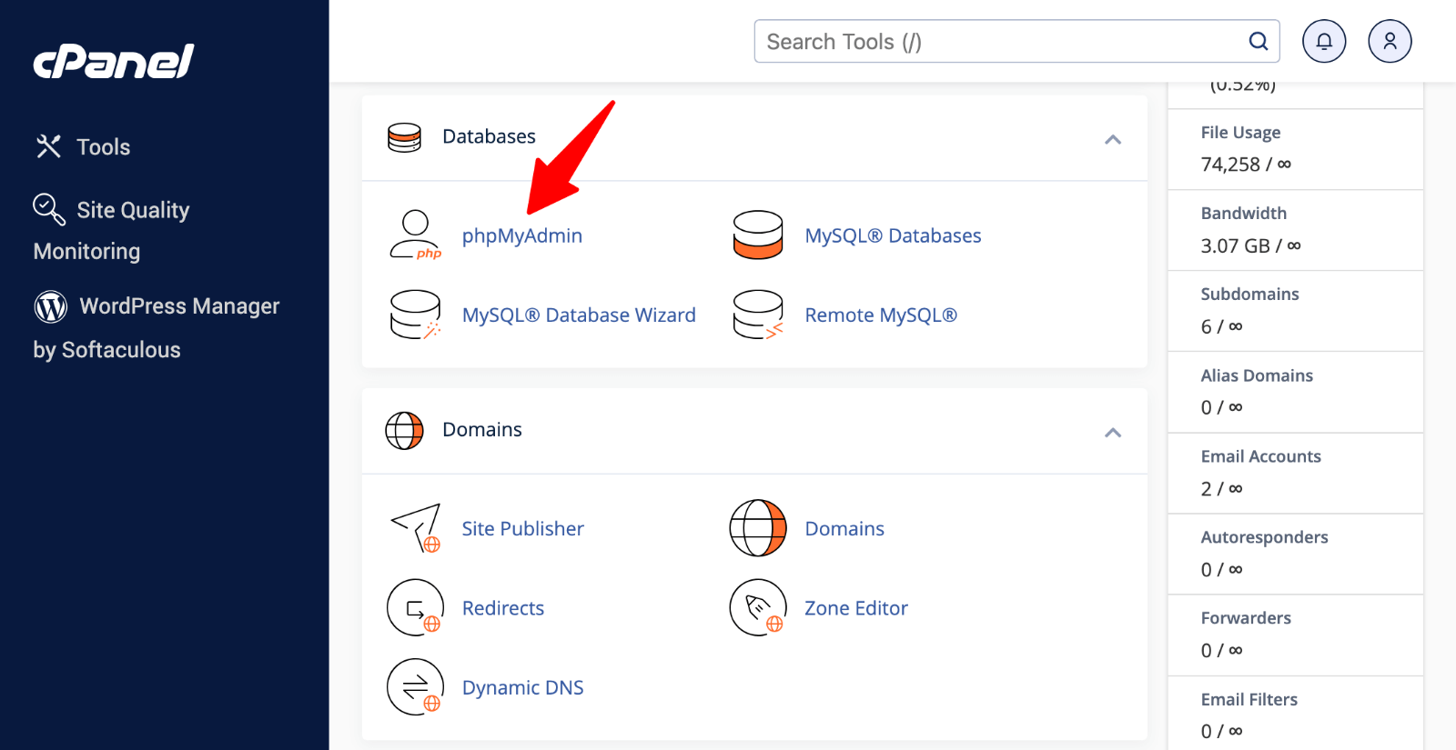Open the Dynamic DNS link

pyautogui.click(x=523, y=687)
